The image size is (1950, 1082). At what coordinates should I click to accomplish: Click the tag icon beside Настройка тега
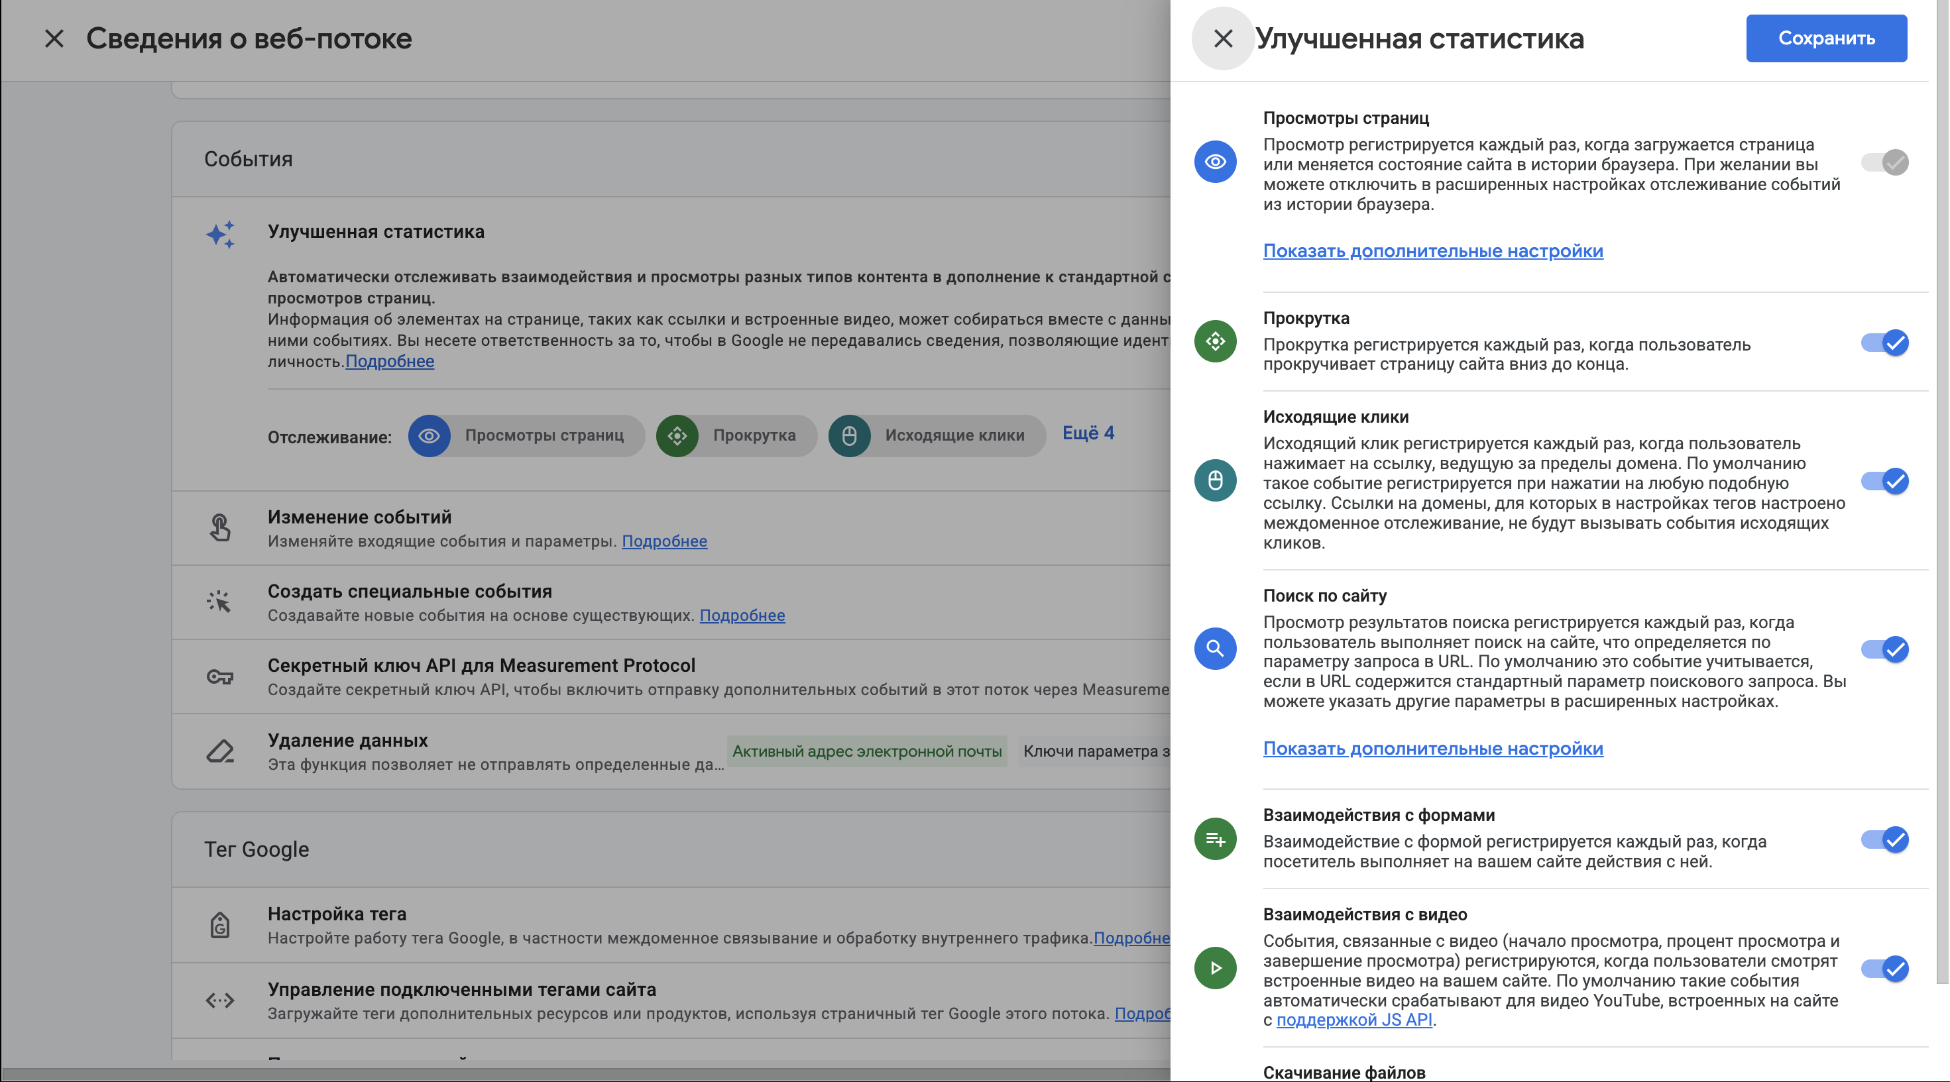click(219, 924)
